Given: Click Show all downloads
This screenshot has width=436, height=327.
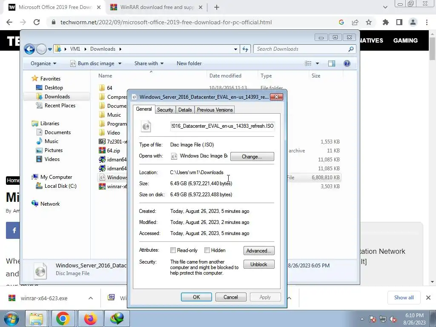Looking at the screenshot, I should tap(404, 298).
